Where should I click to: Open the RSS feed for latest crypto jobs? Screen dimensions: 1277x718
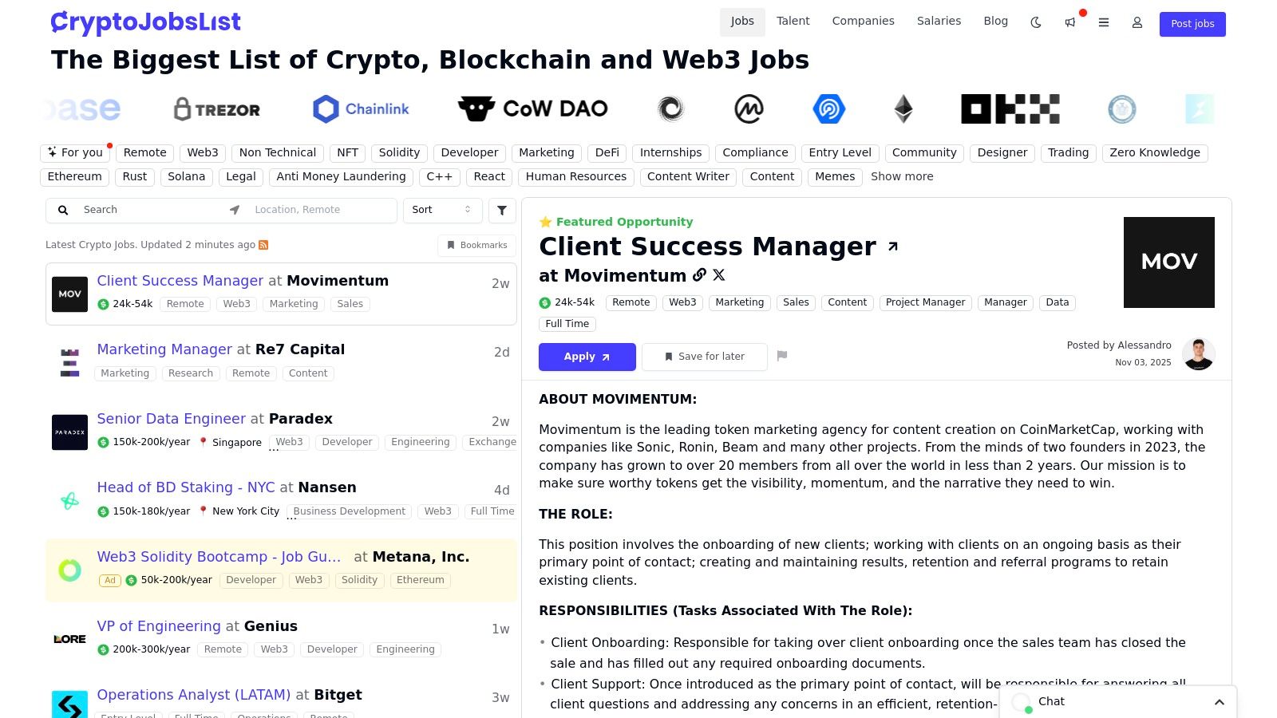[263, 245]
